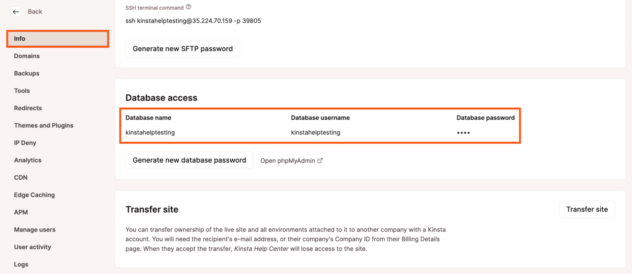View the Analytics section
Image resolution: width=632 pixels, height=274 pixels.
click(28, 160)
